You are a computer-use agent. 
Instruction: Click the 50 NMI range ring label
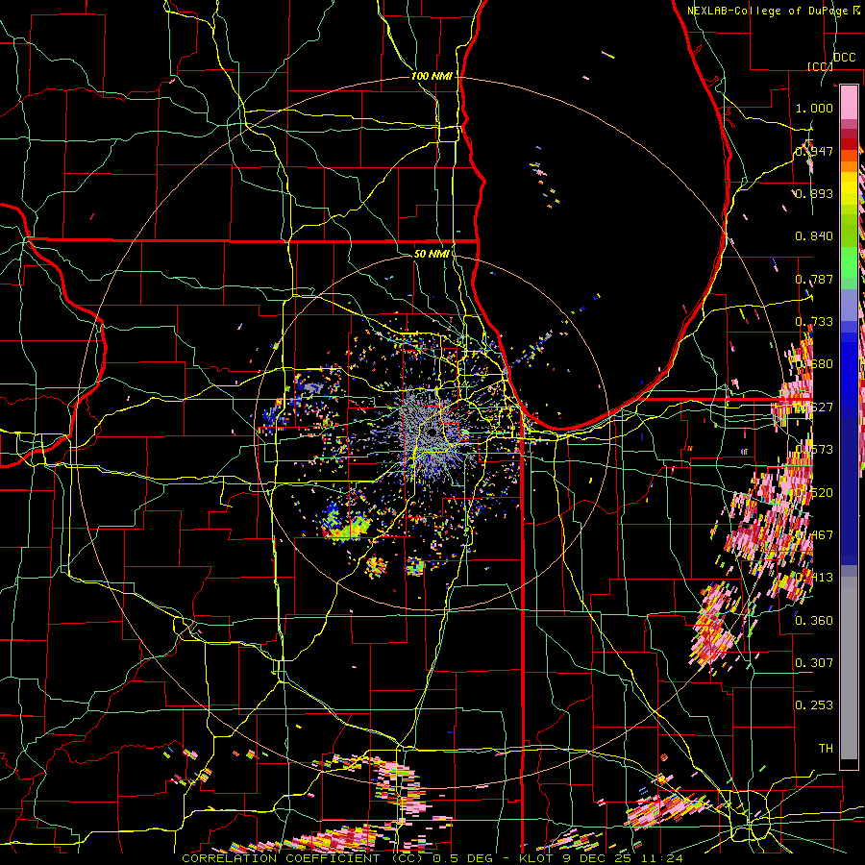[x=432, y=254]
